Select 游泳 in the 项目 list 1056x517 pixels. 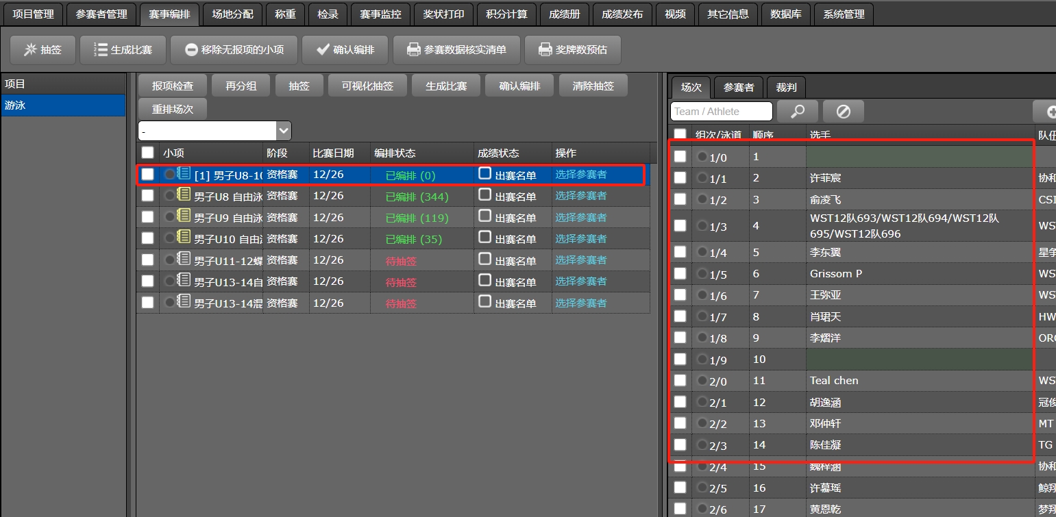(63, 105)
